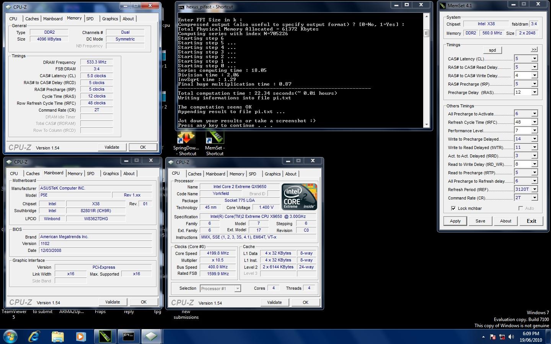Click the taskbar clock showing 6:09 PM
Viewport: 551px width, 344px height.
[531, 337]
